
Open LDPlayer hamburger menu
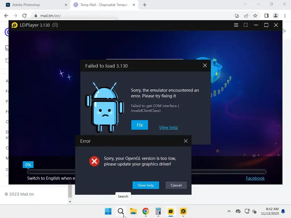click(x=236, y=25)
